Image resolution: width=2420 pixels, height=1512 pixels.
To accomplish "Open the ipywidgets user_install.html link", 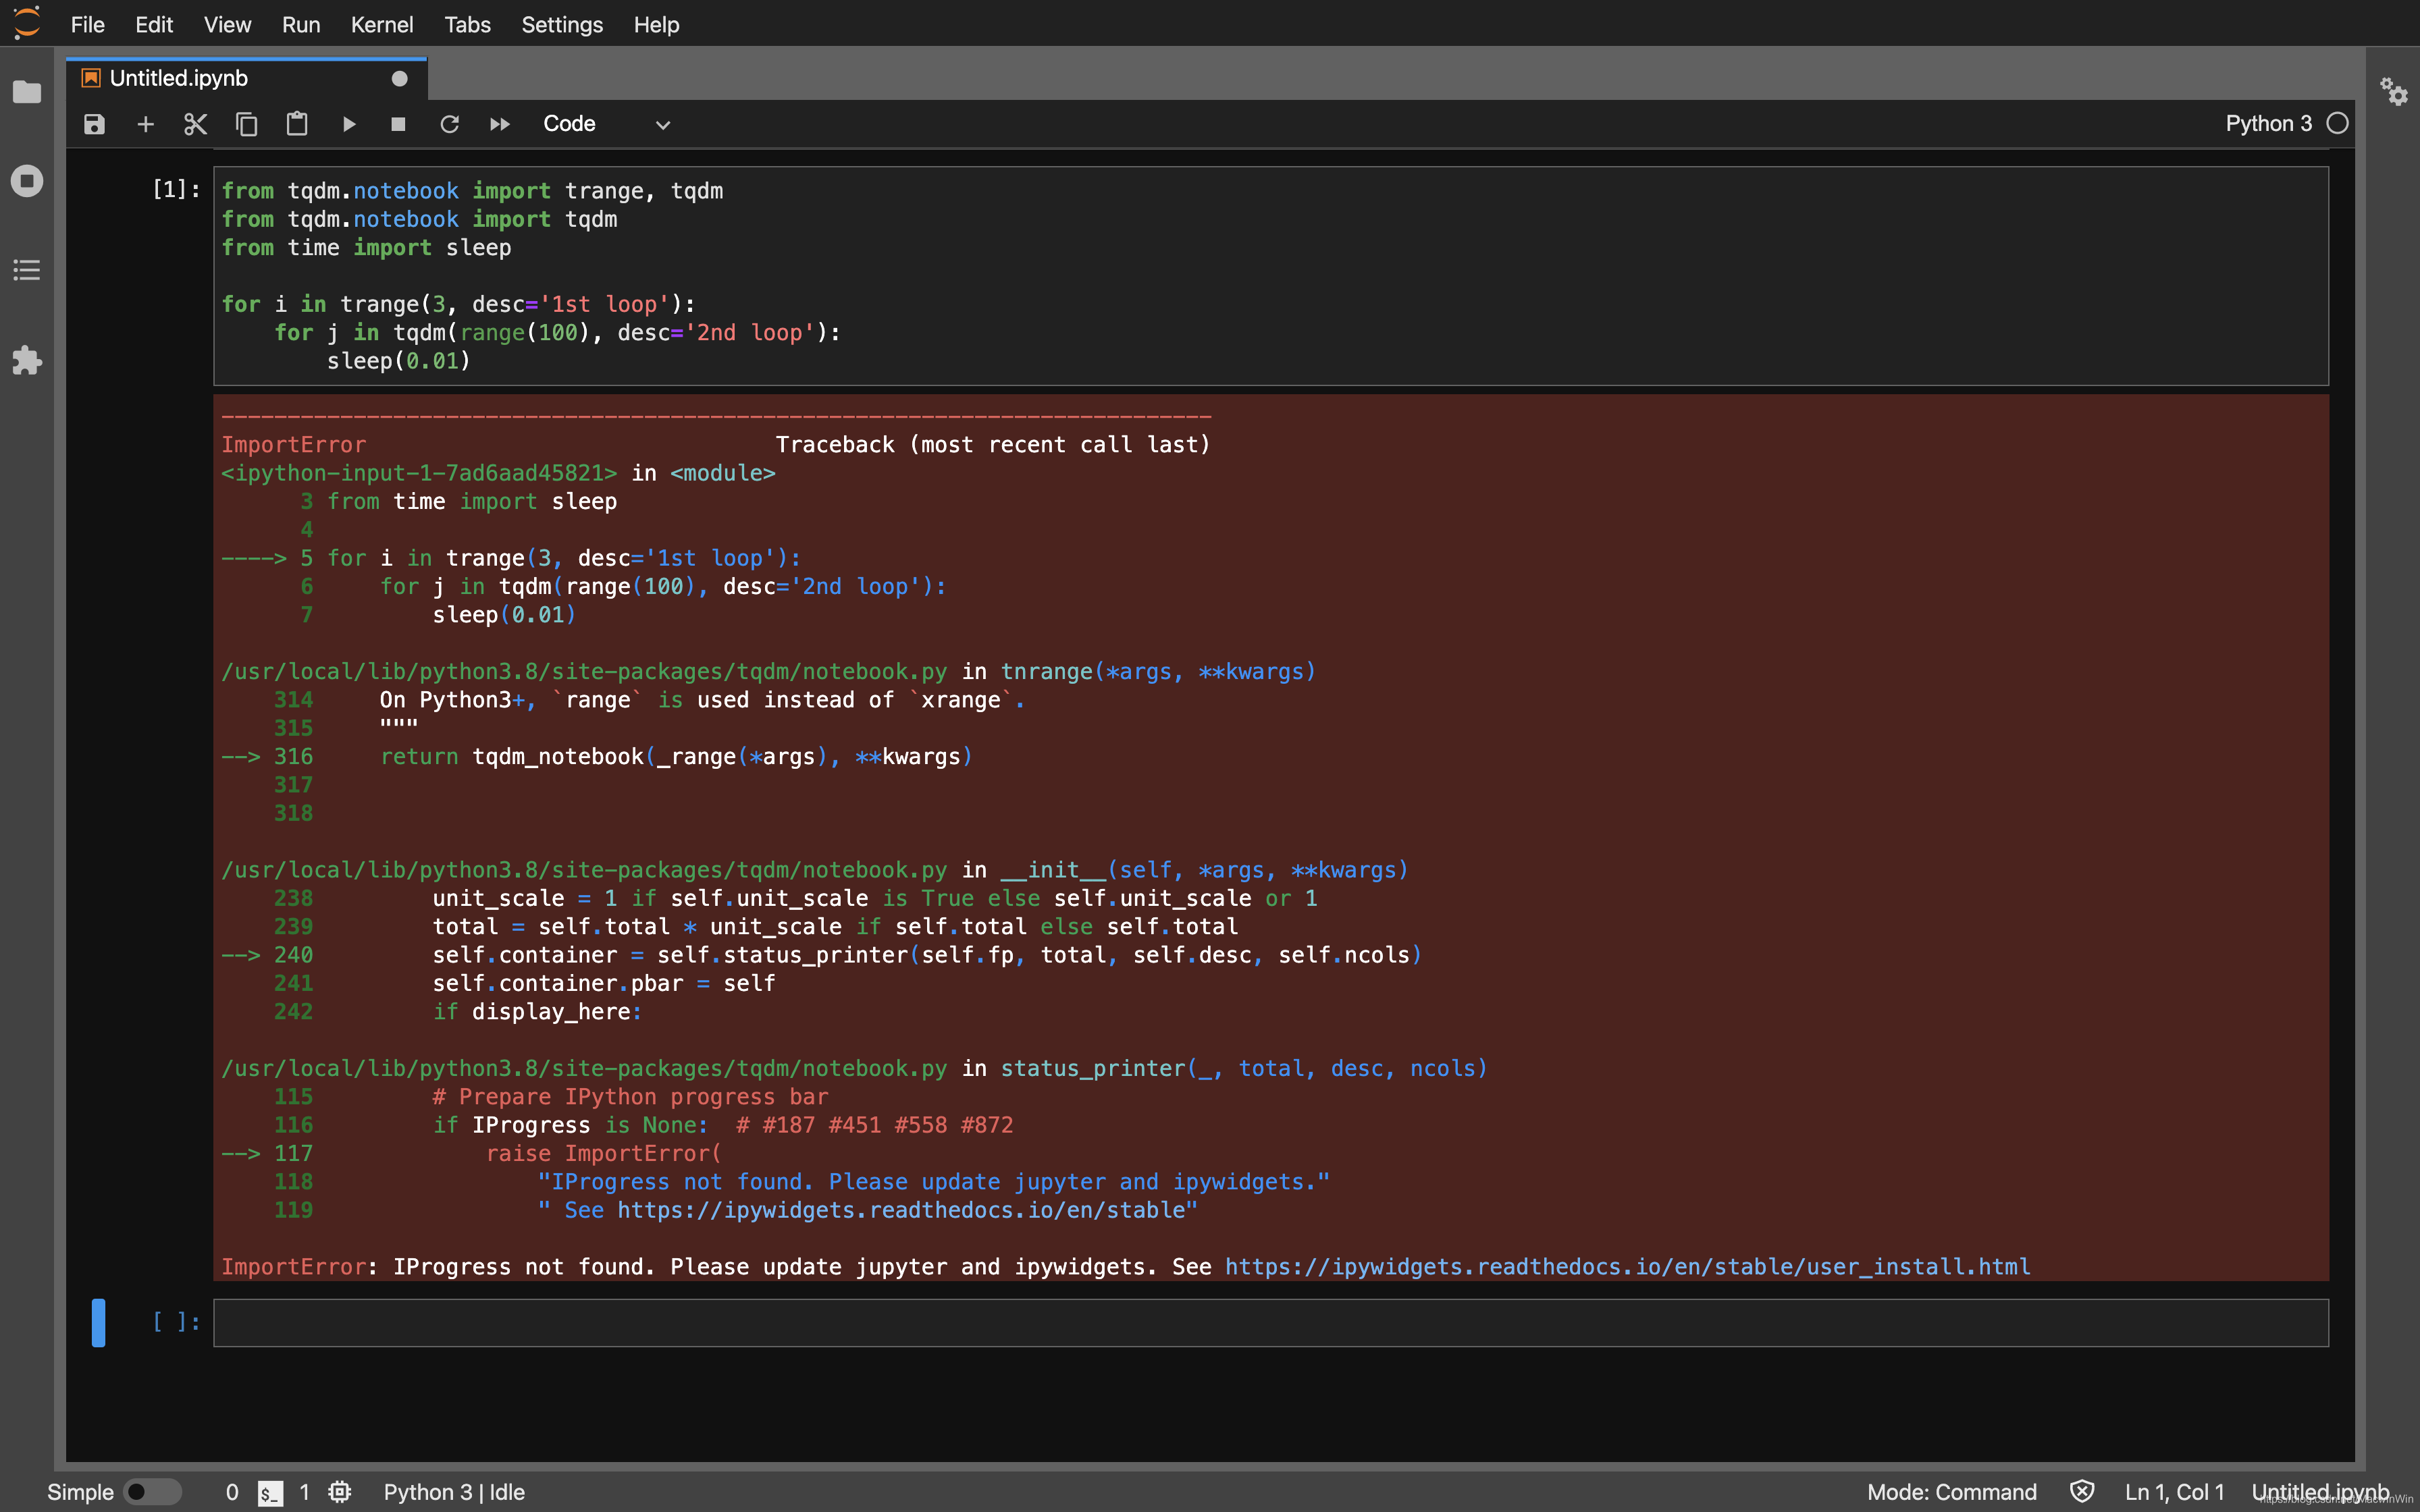I will 1627,1267.
